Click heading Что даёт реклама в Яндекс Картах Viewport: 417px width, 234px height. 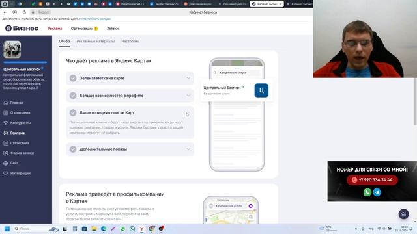(109, 60)
